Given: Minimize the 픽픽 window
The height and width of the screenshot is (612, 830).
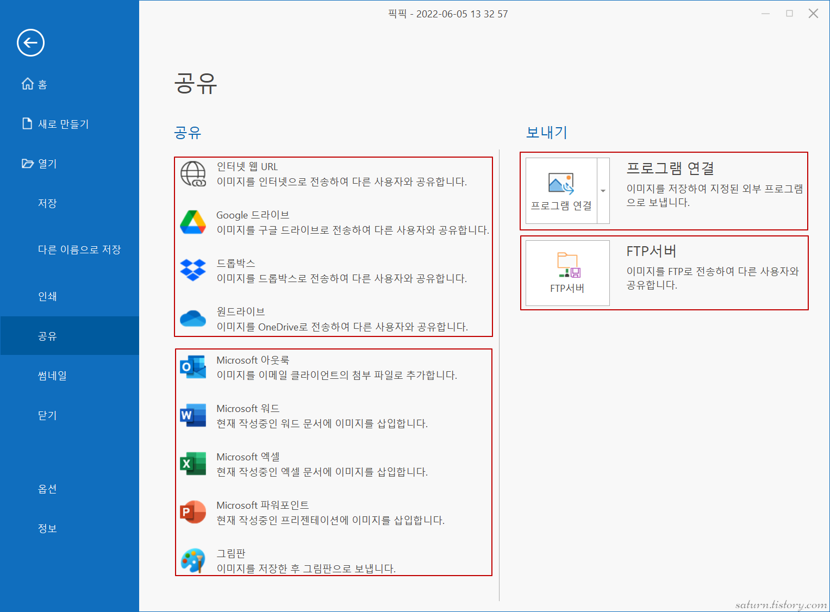Looking at the screenshot, I should [765, 14].
